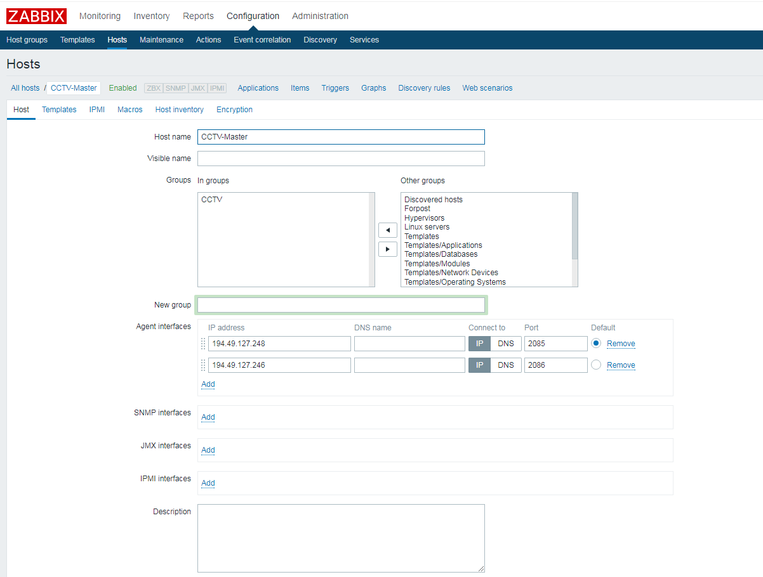Toggle IP connection for second interface
This screenshot has height=577, width=763.
pos(479,365)
